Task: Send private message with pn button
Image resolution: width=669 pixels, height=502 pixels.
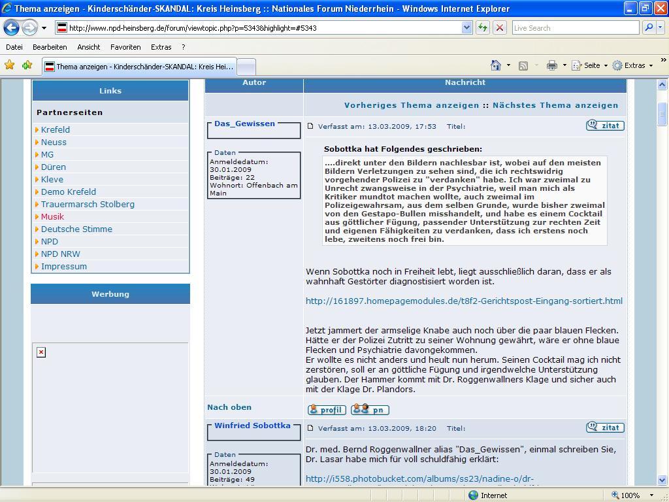Action: point(370,409)
